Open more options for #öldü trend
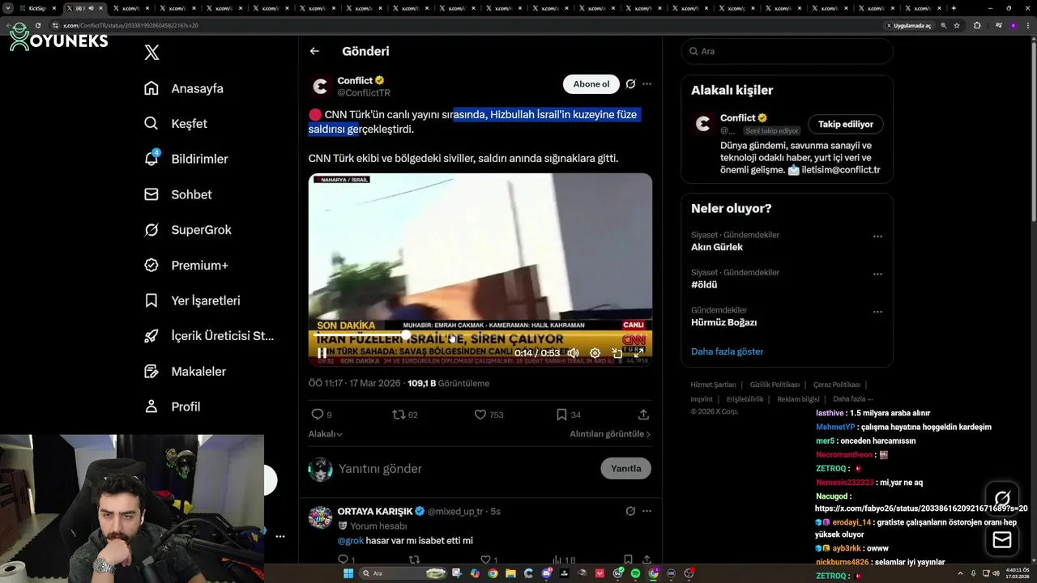 [877, 274]
